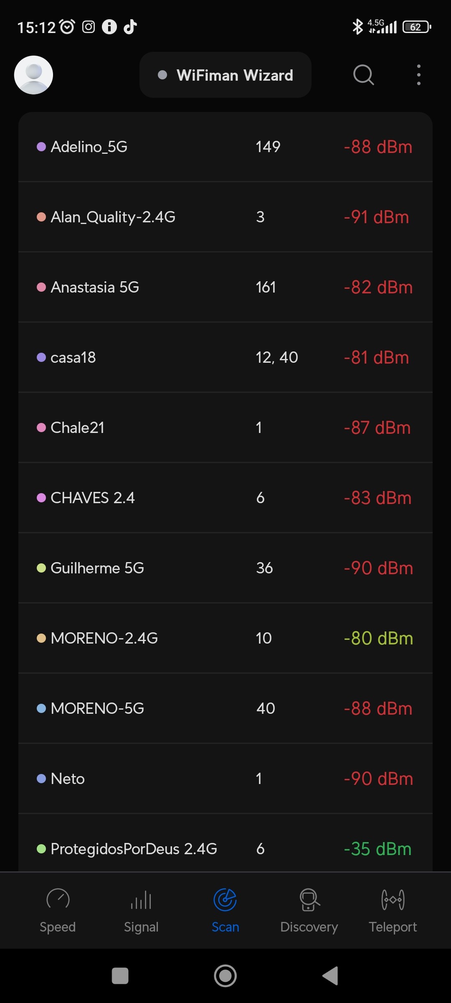Open the search magnifier icon
The image size is (451, 1003).
coord(363,75)
